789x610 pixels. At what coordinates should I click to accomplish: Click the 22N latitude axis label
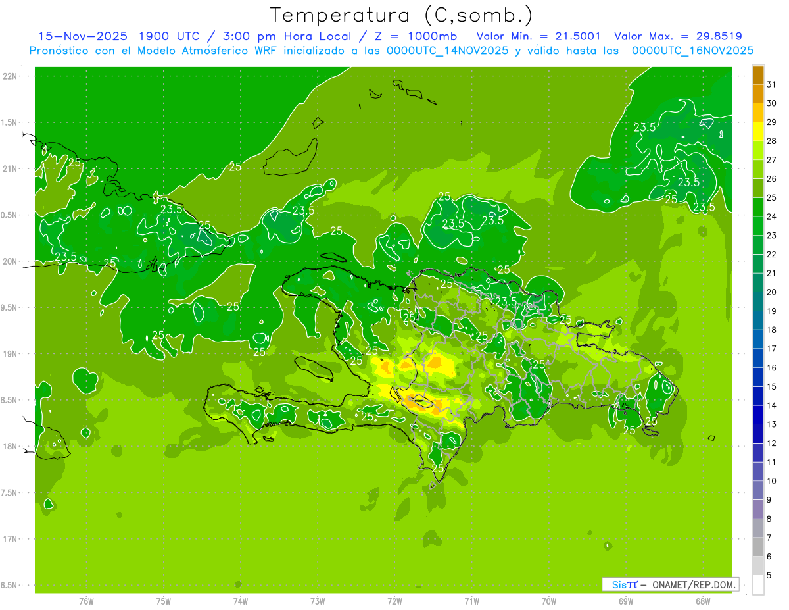tap(11, 76)
